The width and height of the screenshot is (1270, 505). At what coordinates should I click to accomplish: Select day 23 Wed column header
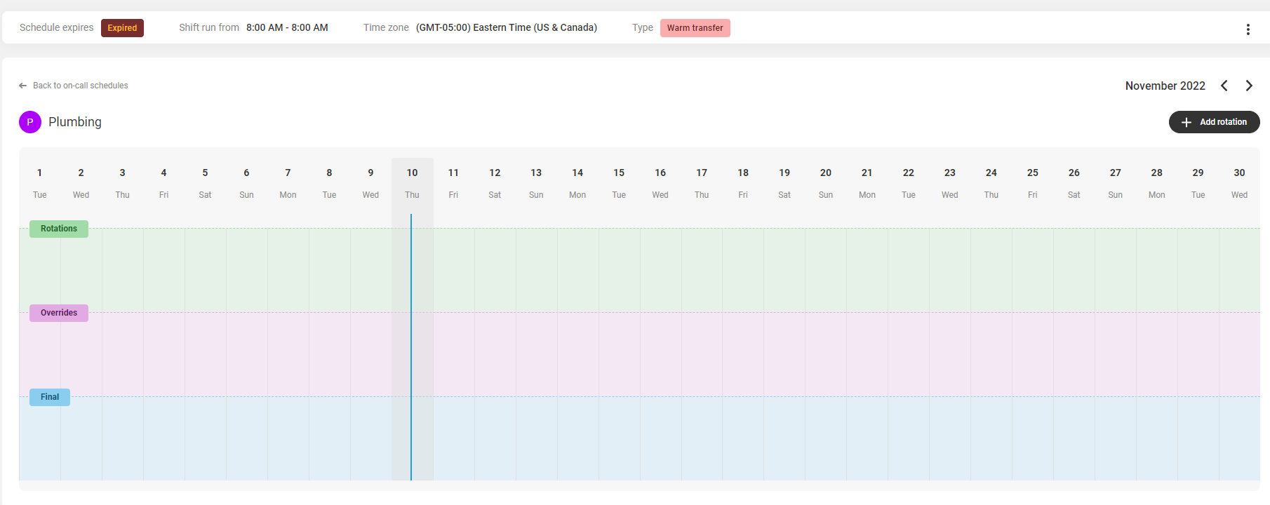[x=951, y=183]
